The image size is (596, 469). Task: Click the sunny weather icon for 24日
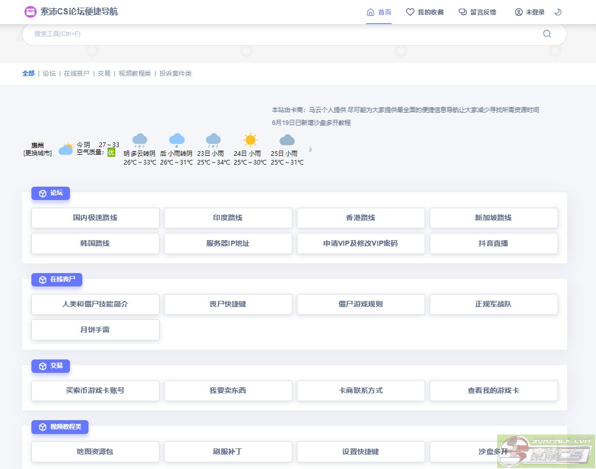250,139
